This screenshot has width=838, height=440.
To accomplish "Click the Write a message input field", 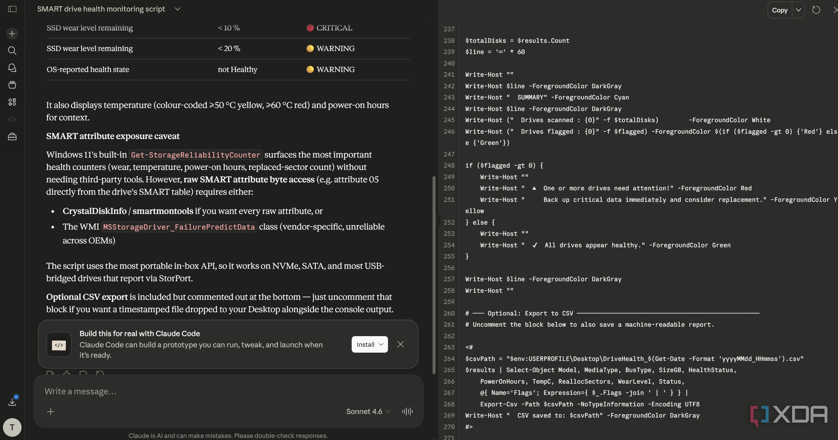I will point(228,391).
